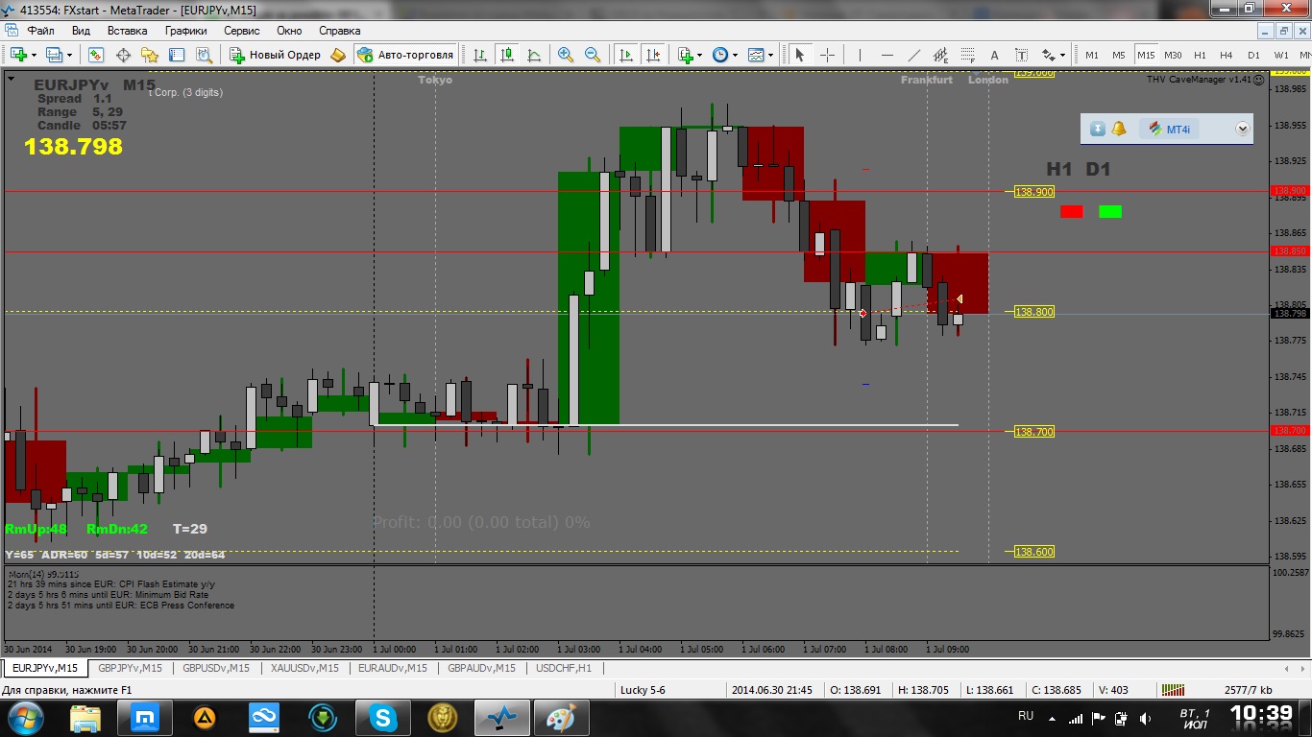Click the blue arrows icon in MT4i panel

pos(1098,129)
